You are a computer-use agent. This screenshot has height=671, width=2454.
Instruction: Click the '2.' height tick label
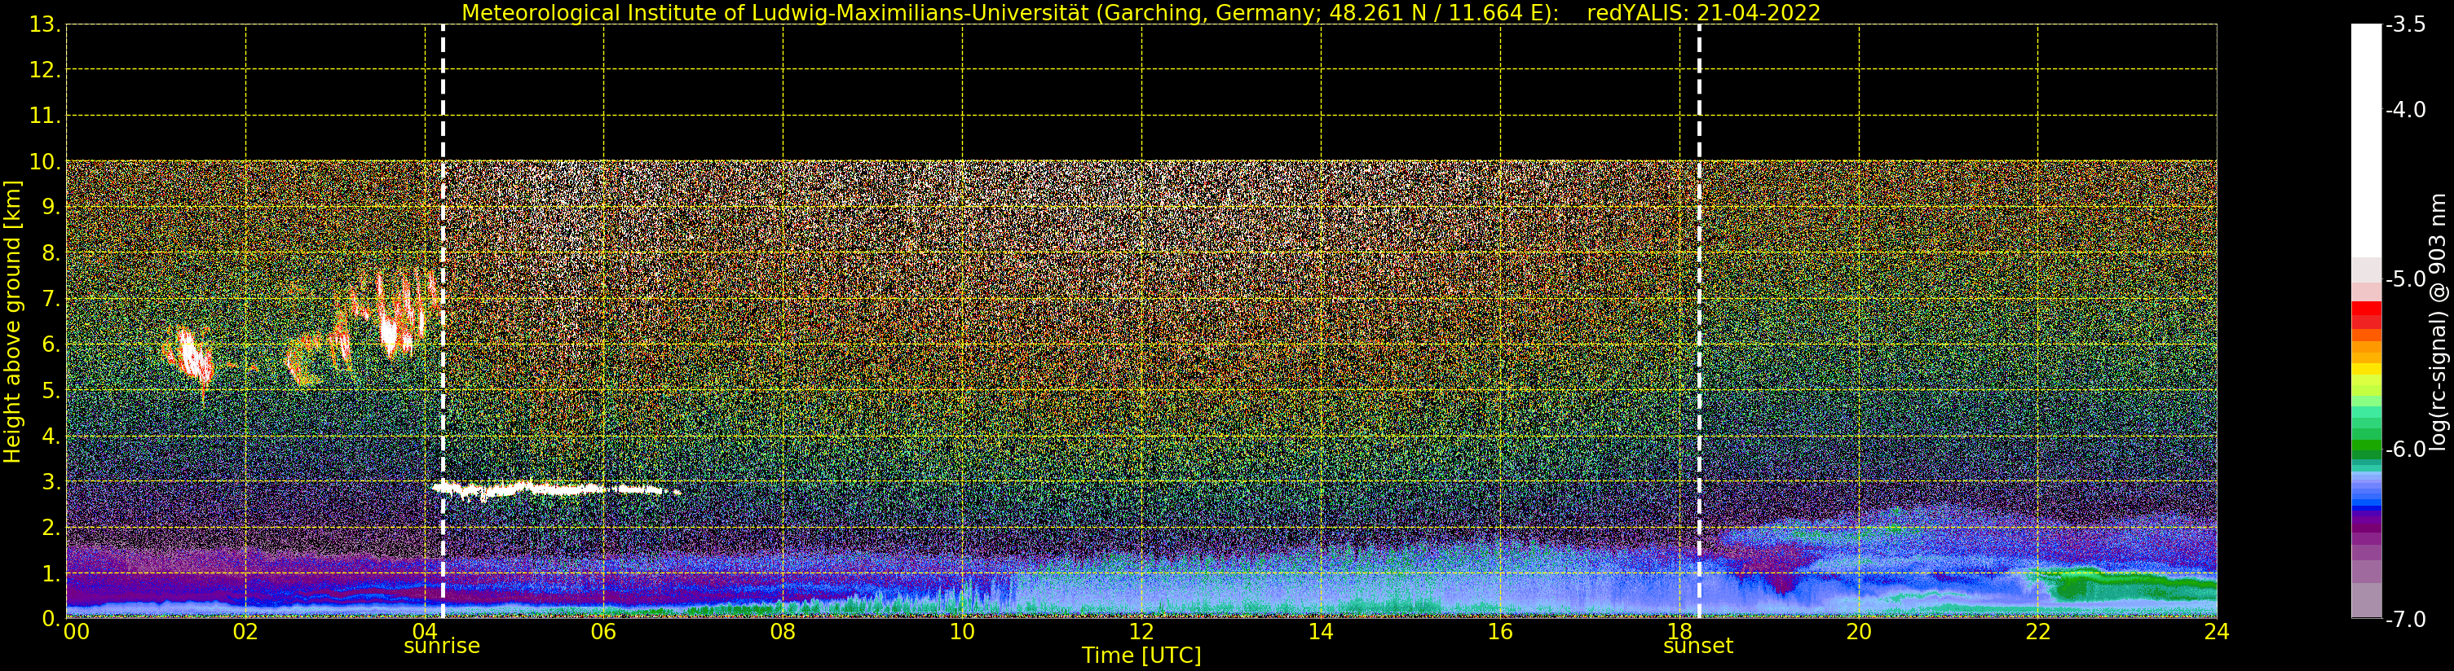51,528
